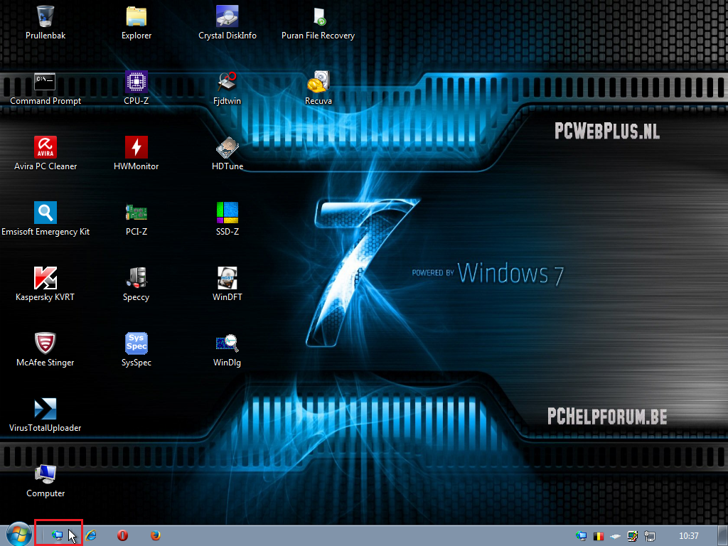Click the Belgian flag language tray icon
Image resolution: width=728 pixels, height=546 pixels.
point(599,536)
